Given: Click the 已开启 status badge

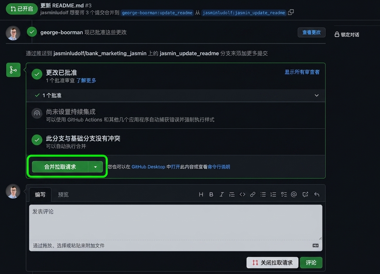Looking at the screenshot, I should coord(22,9).
